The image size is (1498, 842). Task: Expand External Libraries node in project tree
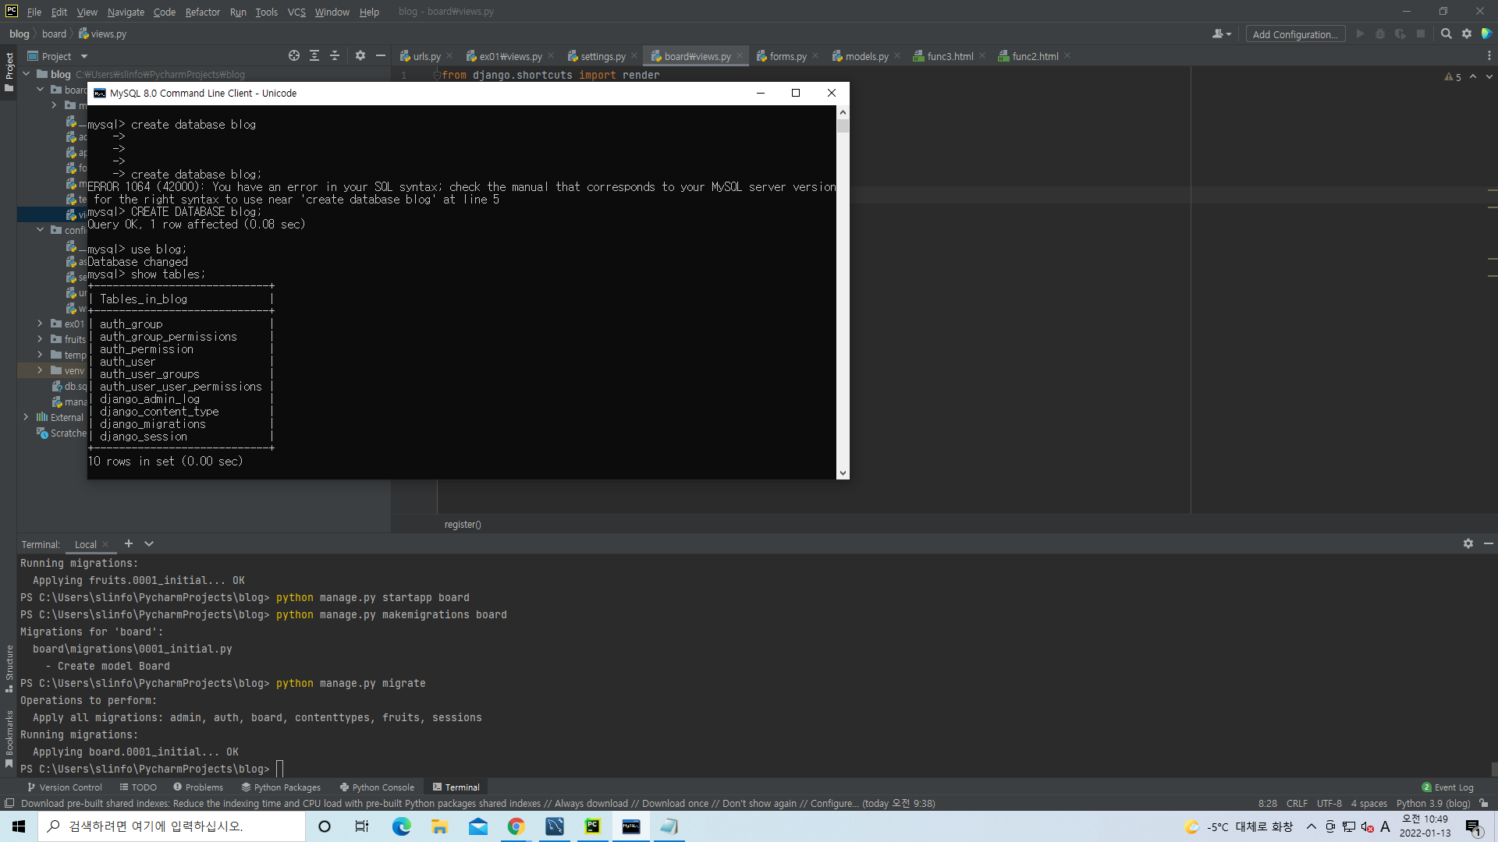[x=26, y=417]
